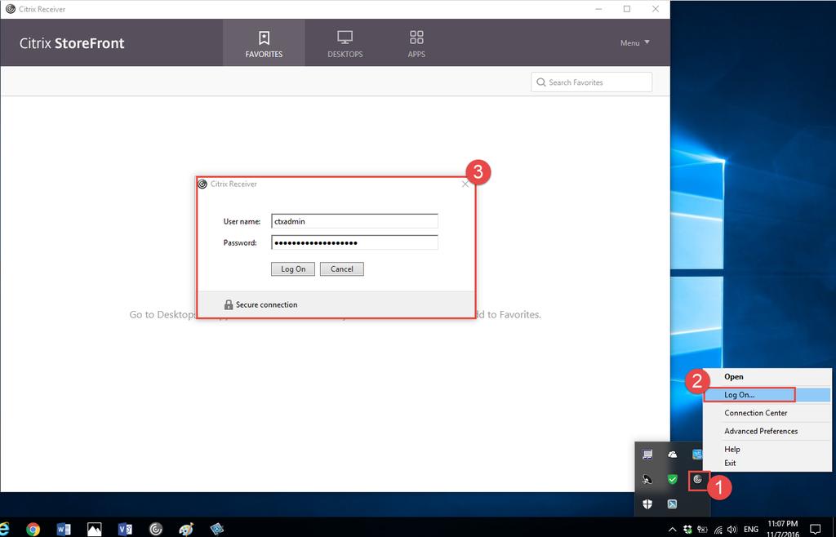Maximize the Citrix Receiver main window

pyautogui.click(x=627, y=9)
